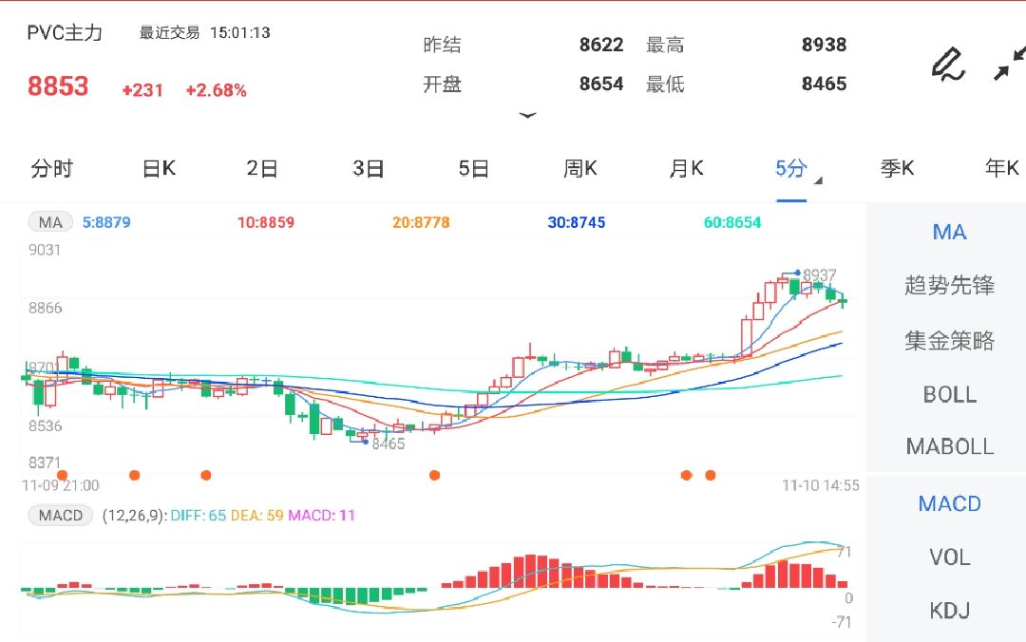Switch to the 日K chart tab

[159, 169]
